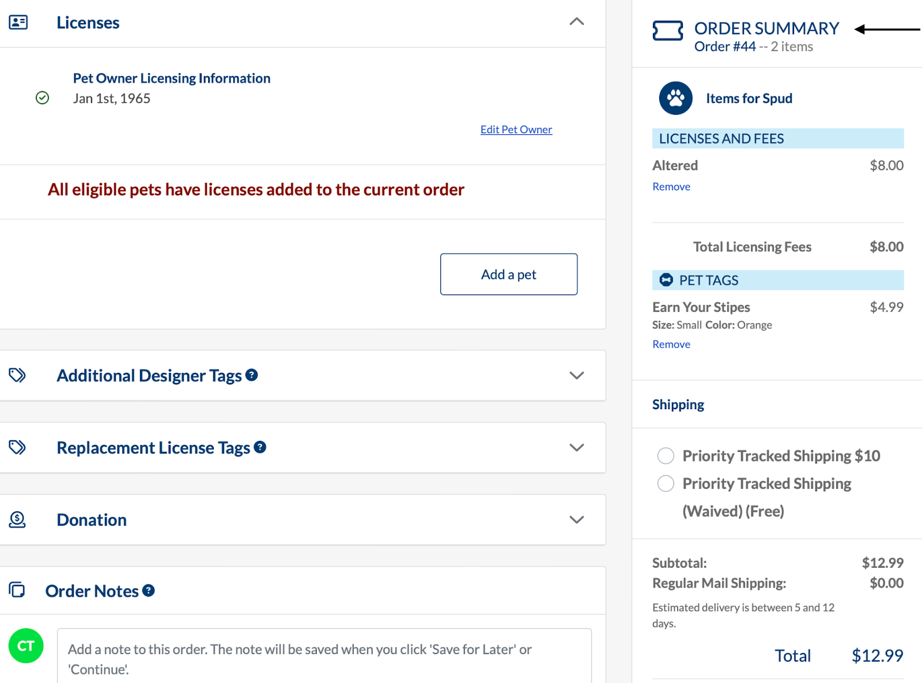The width and height of the screenshot is (922, 683).
Task: Click the tag icon beside Additional Designer Tags
Action: click(17, 375)
